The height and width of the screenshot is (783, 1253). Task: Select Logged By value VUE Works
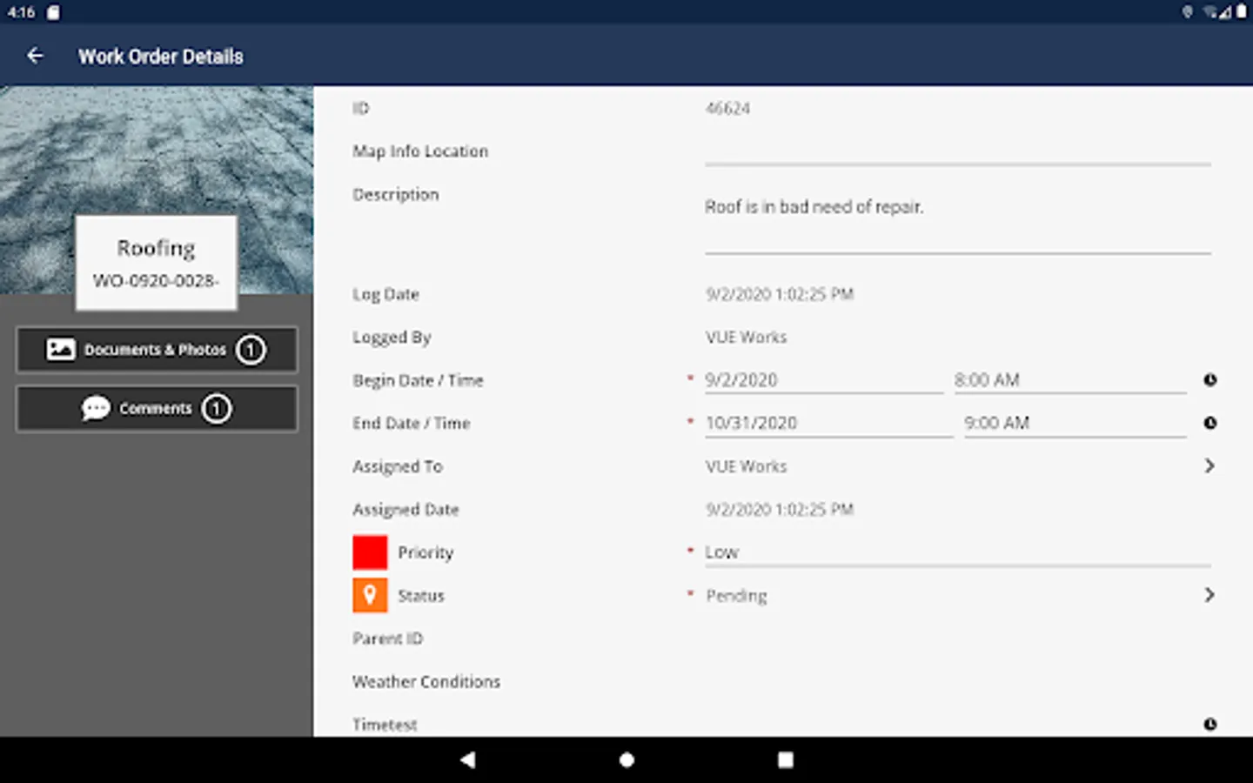point(746,338)
